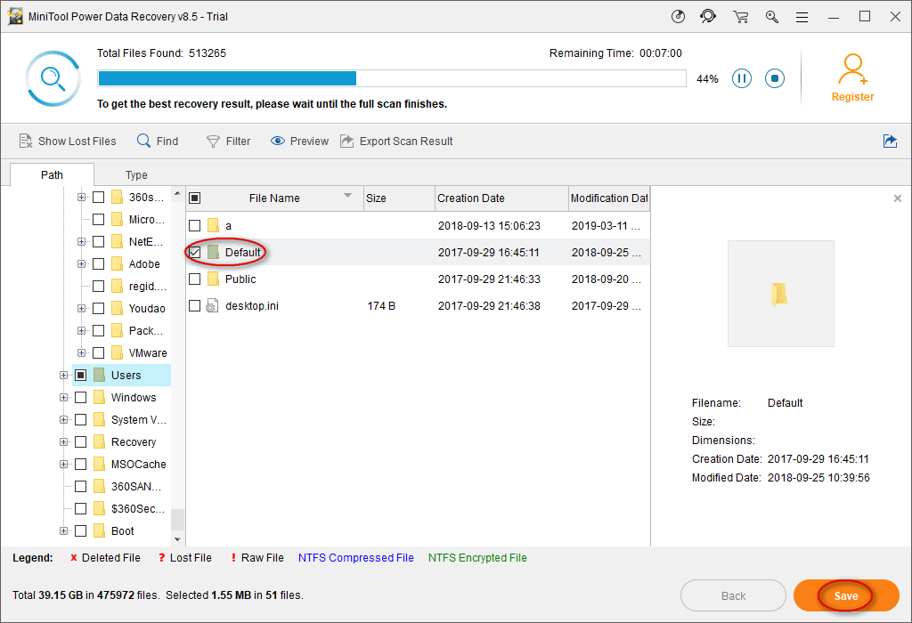
Task: Uncheck the Default folder checkbox
Action: click(195, 252)
